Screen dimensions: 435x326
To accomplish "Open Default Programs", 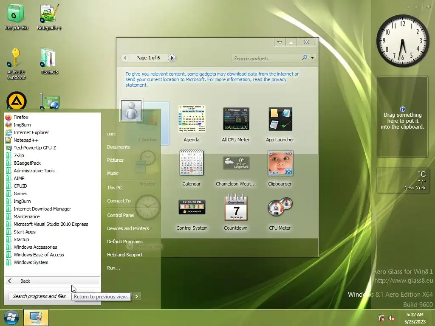I will pyautogui.click(x=125, y=242).
